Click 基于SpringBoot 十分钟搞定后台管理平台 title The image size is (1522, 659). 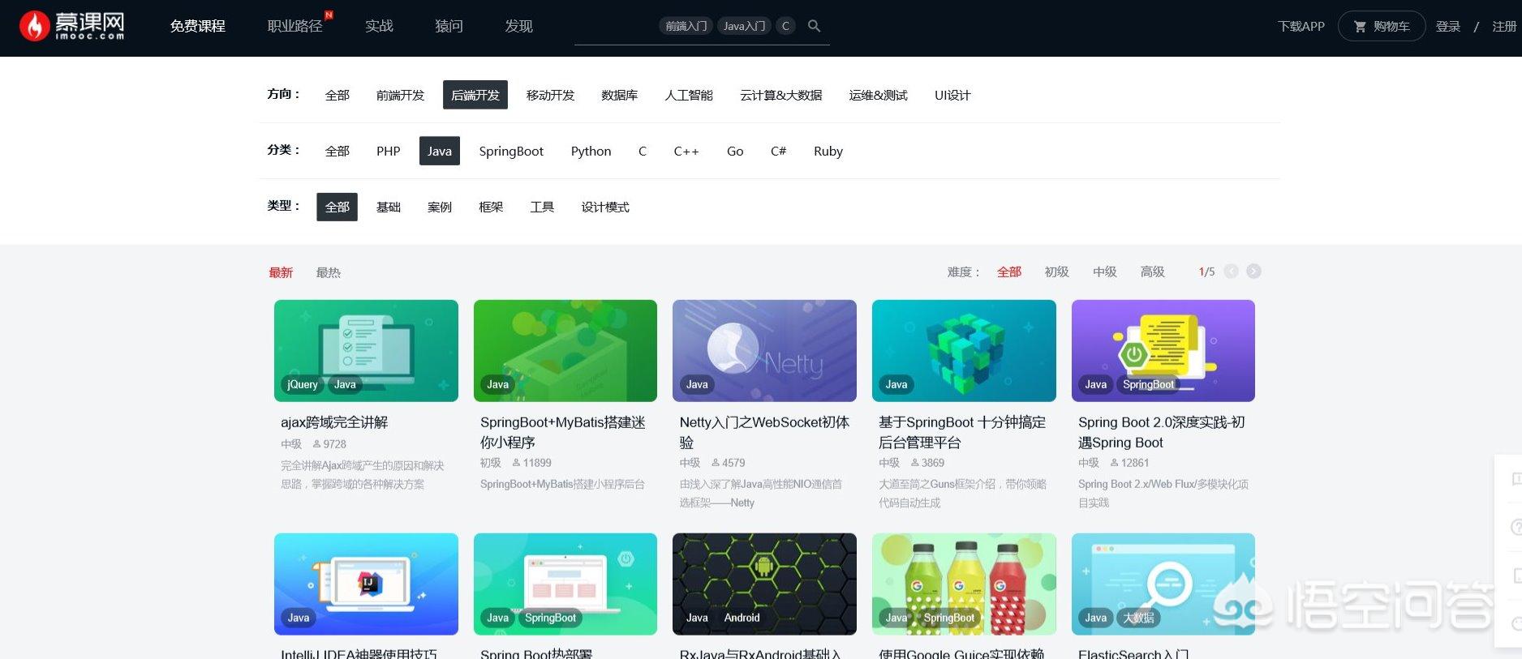pyautogui.click(x=962, y=432)
